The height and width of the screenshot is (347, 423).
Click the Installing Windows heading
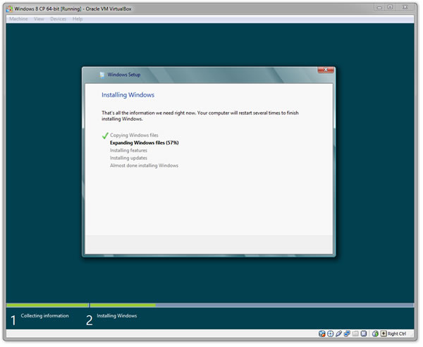[x=128, y=95]
